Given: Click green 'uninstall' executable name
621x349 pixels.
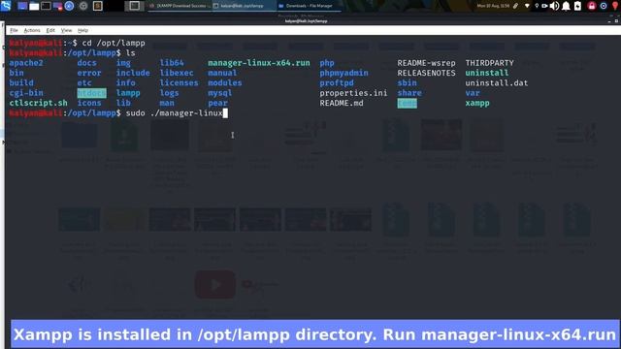Looking at the screenshot, I should (x=487, y=73).
